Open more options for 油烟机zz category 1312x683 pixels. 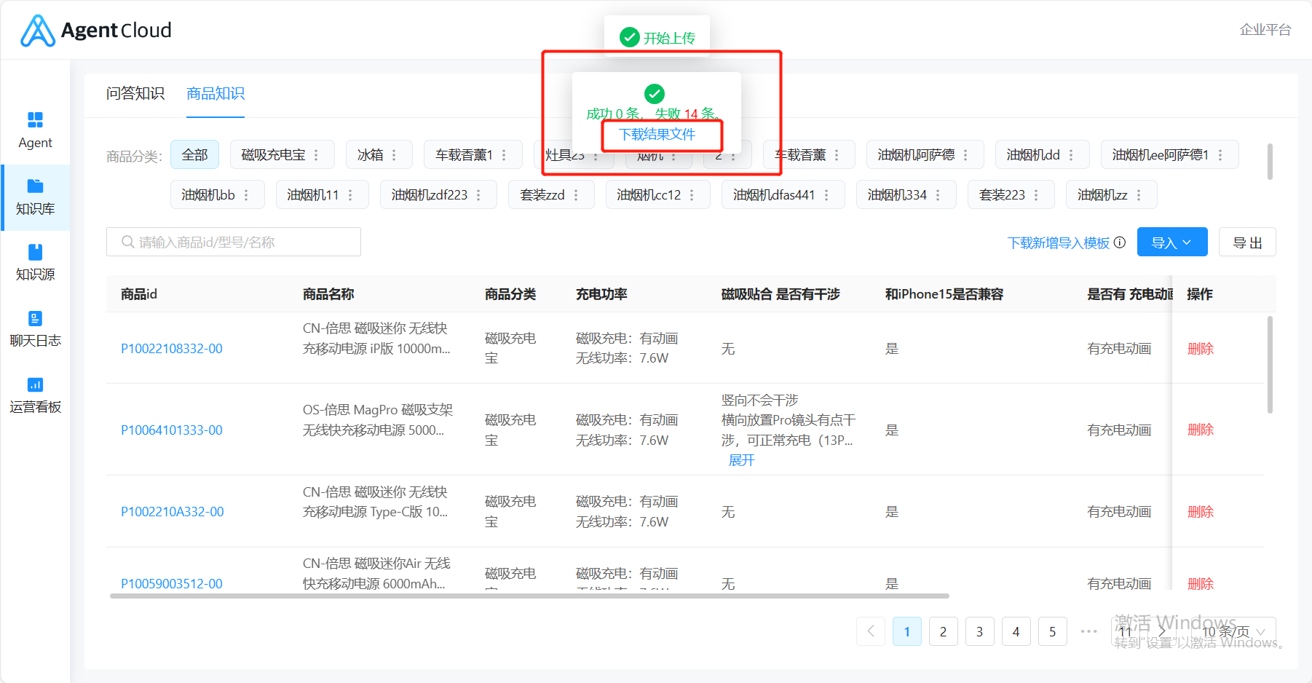click(1139, 195)
